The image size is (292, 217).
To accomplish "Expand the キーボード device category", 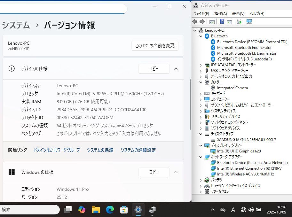I will click(201, 94).
